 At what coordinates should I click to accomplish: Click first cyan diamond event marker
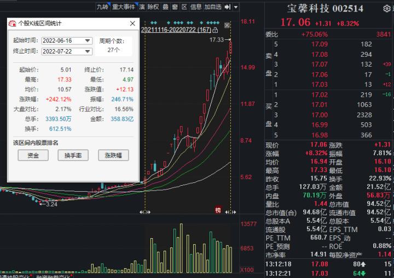152,23
